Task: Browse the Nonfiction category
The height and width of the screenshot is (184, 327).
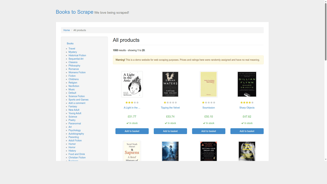Action: 74,86
